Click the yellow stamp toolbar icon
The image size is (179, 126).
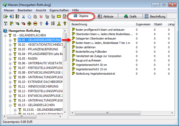tap(59, 23)
